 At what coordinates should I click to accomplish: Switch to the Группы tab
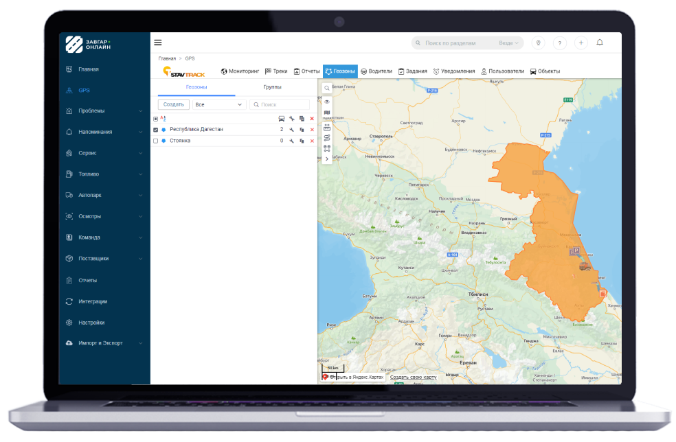[x=273, y=86]
